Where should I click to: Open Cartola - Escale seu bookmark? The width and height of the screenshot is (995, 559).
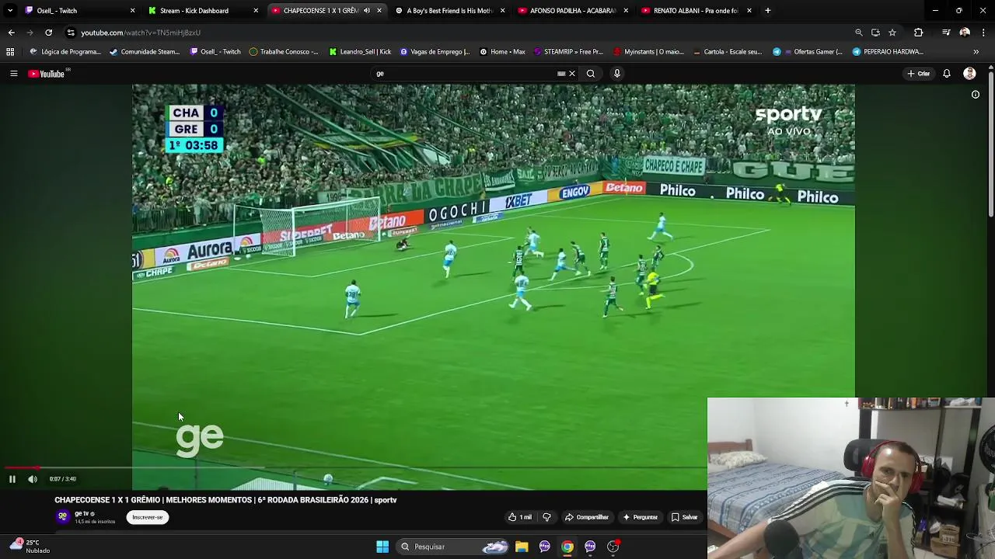tap(727, 52)
